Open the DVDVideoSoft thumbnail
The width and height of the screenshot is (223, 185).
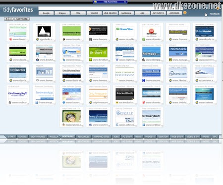tap(178, 94)
